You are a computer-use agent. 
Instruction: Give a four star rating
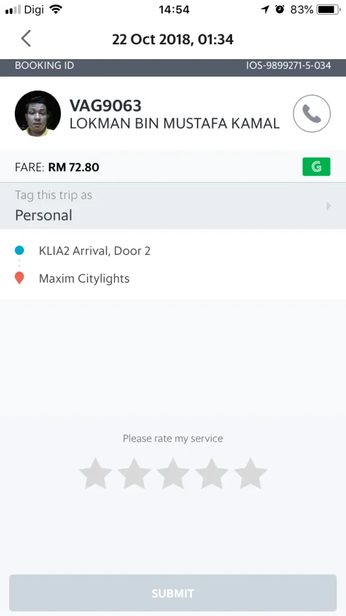[212, 473]
